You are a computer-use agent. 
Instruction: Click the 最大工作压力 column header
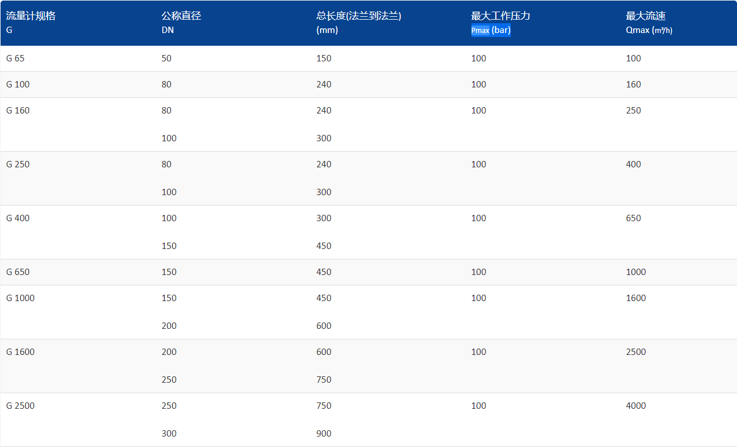point(500,16)
